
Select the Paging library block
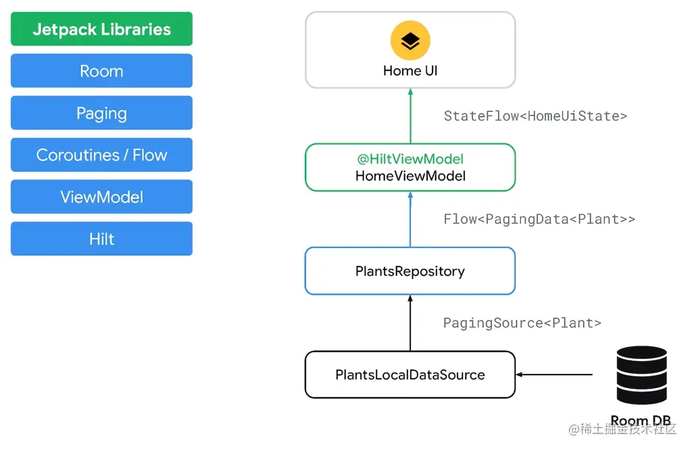101,113
